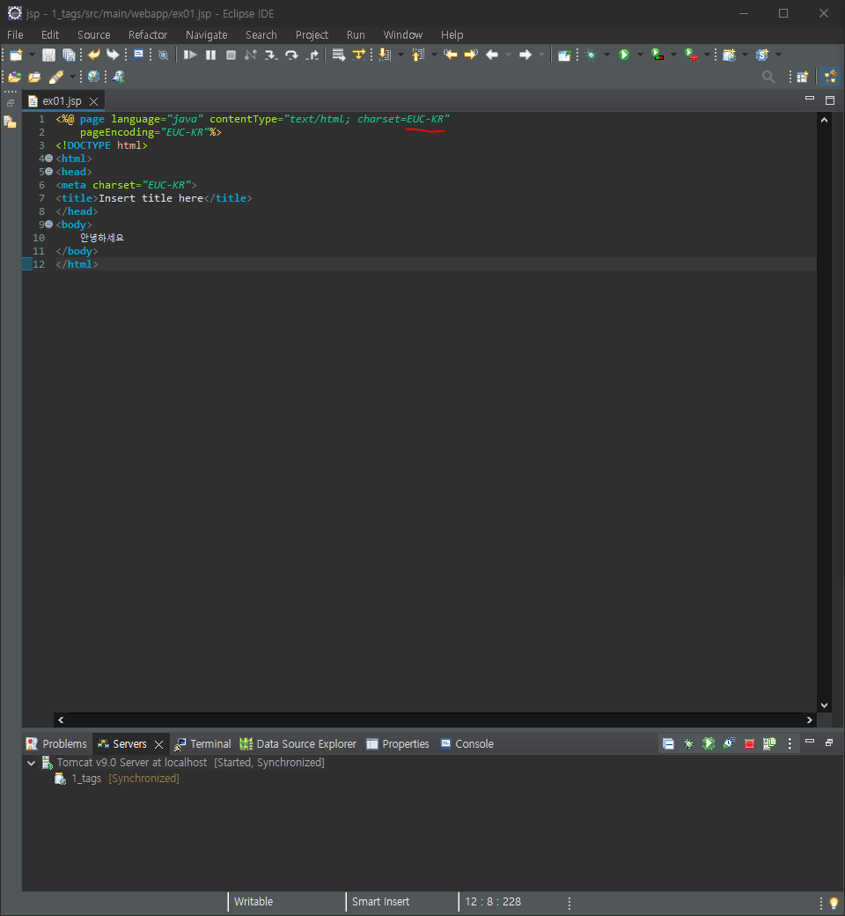Open the Navigate menu

point(207,35)
